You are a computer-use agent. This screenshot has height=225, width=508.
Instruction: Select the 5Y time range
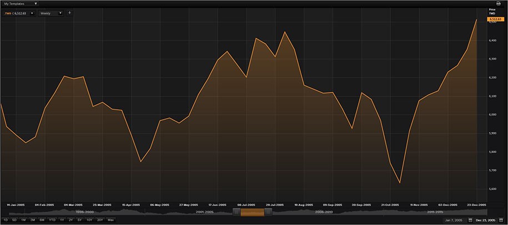[80, 220]
